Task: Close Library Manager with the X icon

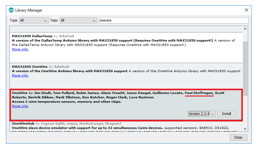Action: click(x=246, y=10)
